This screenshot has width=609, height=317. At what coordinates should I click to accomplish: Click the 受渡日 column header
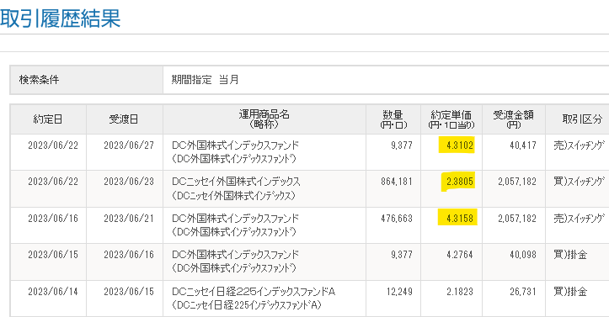coord(124,119)
